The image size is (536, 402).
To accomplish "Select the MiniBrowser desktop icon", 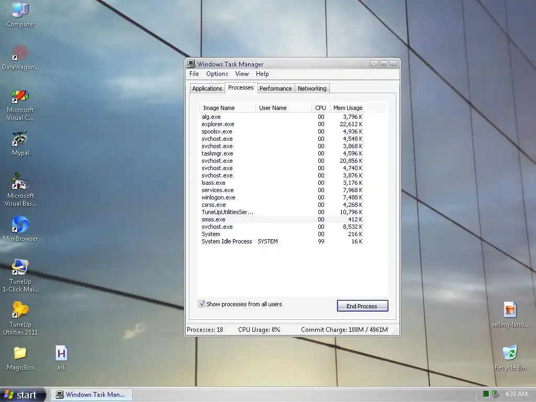I will pyautogui.click(x=20, y=229).
